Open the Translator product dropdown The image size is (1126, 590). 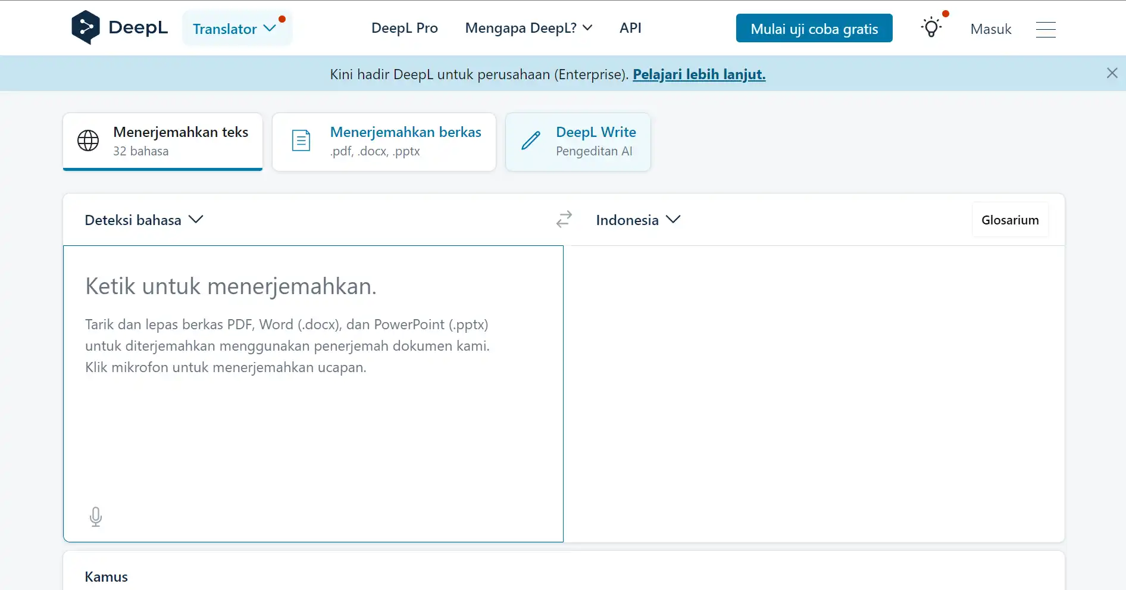[x=237, y=28]
